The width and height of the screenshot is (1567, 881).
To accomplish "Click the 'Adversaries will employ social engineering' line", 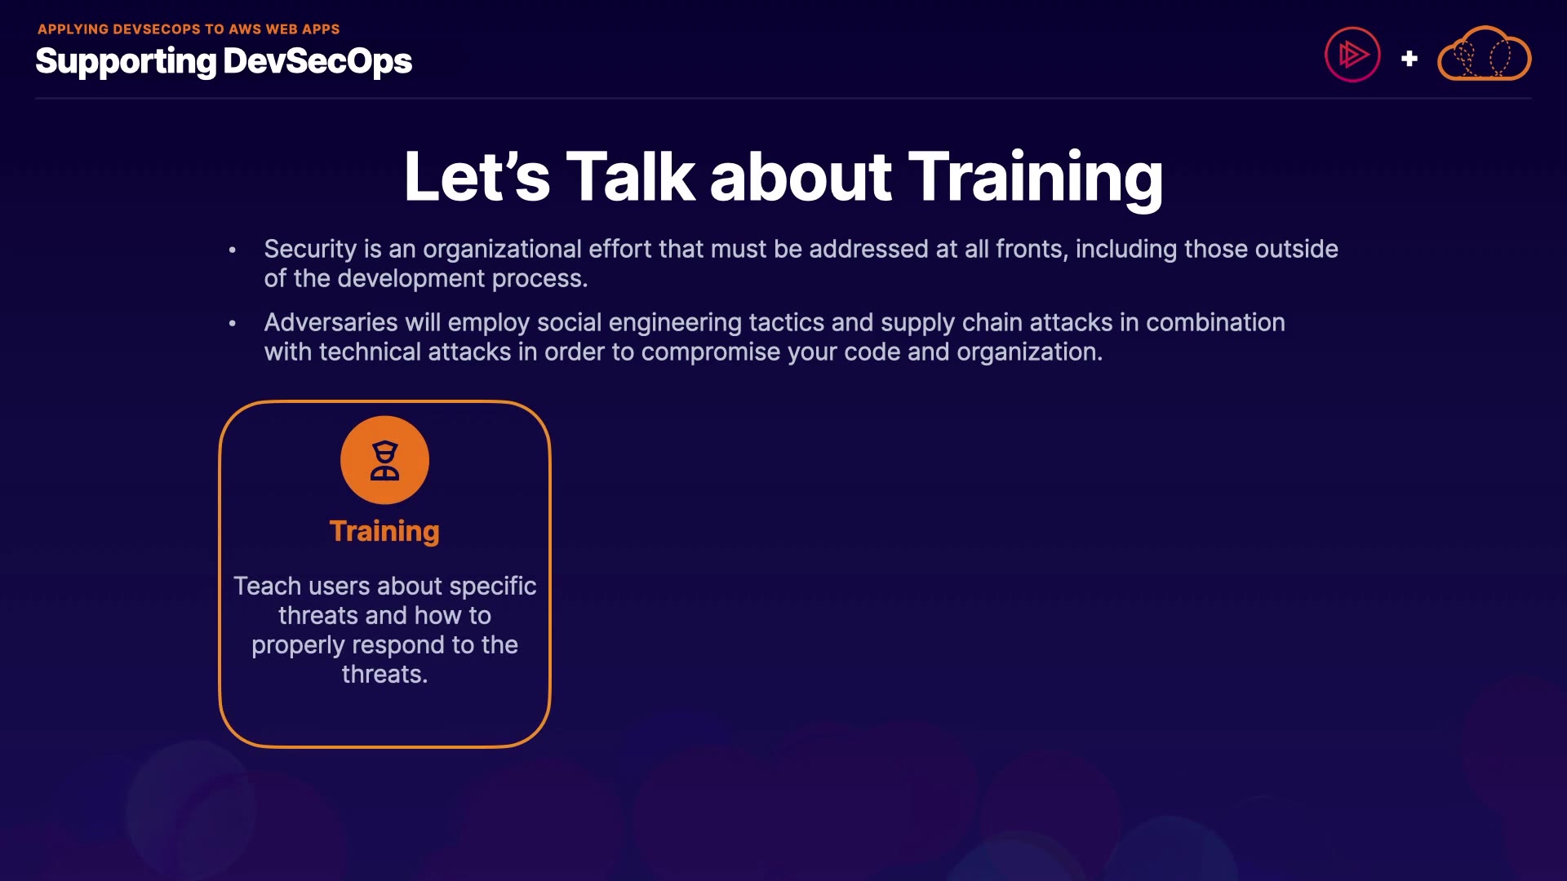I will 774,322.
